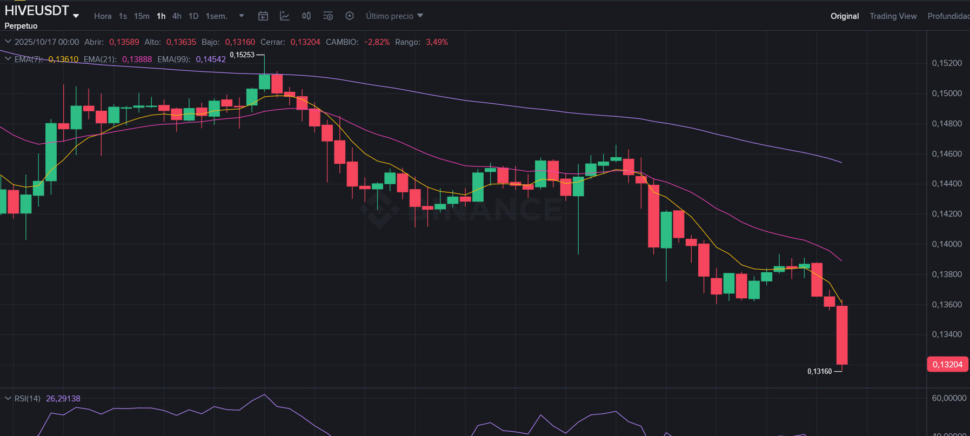Collapse the RSI(14) indicator legend
This screenshot has height=436, width=970.
tap(8, 398)
